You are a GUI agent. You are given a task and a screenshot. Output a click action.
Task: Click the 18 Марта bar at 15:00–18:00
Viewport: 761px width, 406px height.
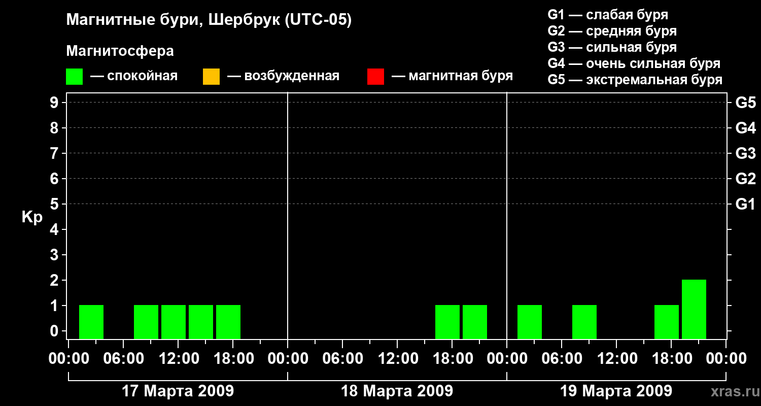(447, 322)
